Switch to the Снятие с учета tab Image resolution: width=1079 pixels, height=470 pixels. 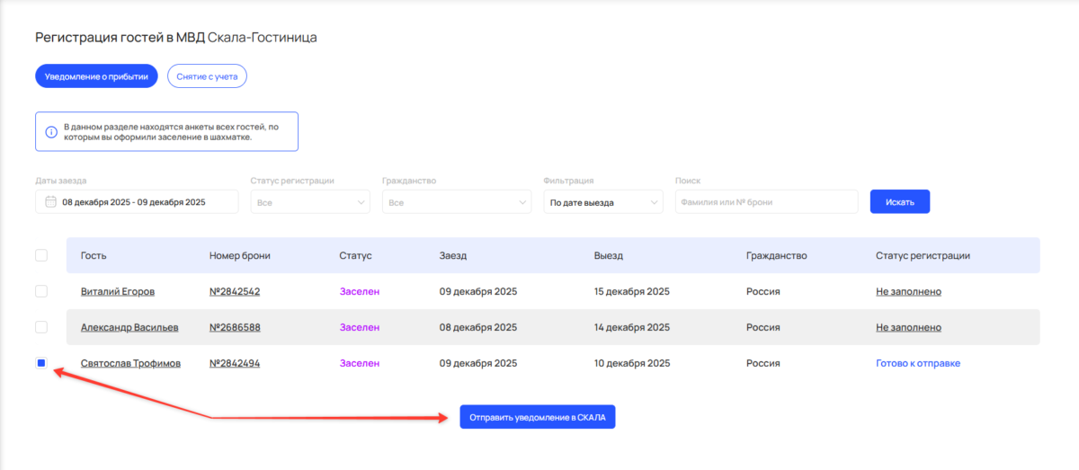(207, 76)
